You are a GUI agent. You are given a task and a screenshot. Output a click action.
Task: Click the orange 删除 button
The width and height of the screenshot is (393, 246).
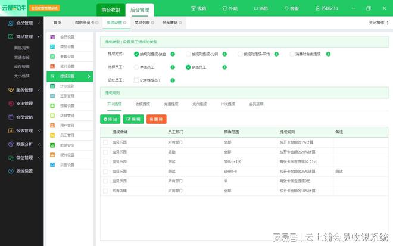[x=156, y=119]
